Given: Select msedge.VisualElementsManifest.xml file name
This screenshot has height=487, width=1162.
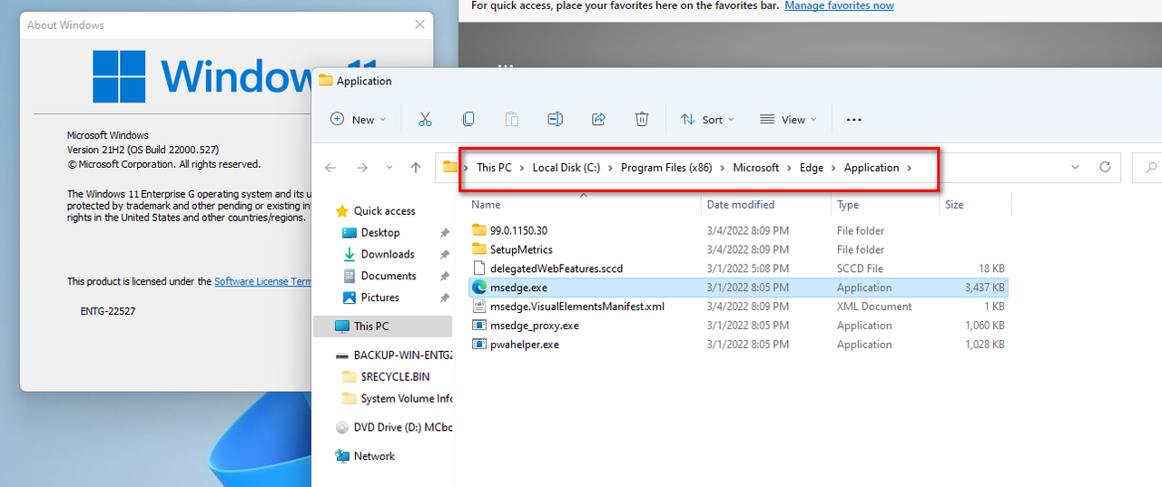Looking at the screenshot, I should [x=577, y=307].
